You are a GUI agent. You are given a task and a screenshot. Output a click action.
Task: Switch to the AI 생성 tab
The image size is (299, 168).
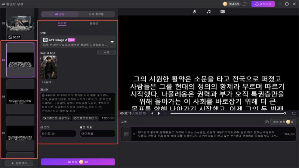[60, 14]
